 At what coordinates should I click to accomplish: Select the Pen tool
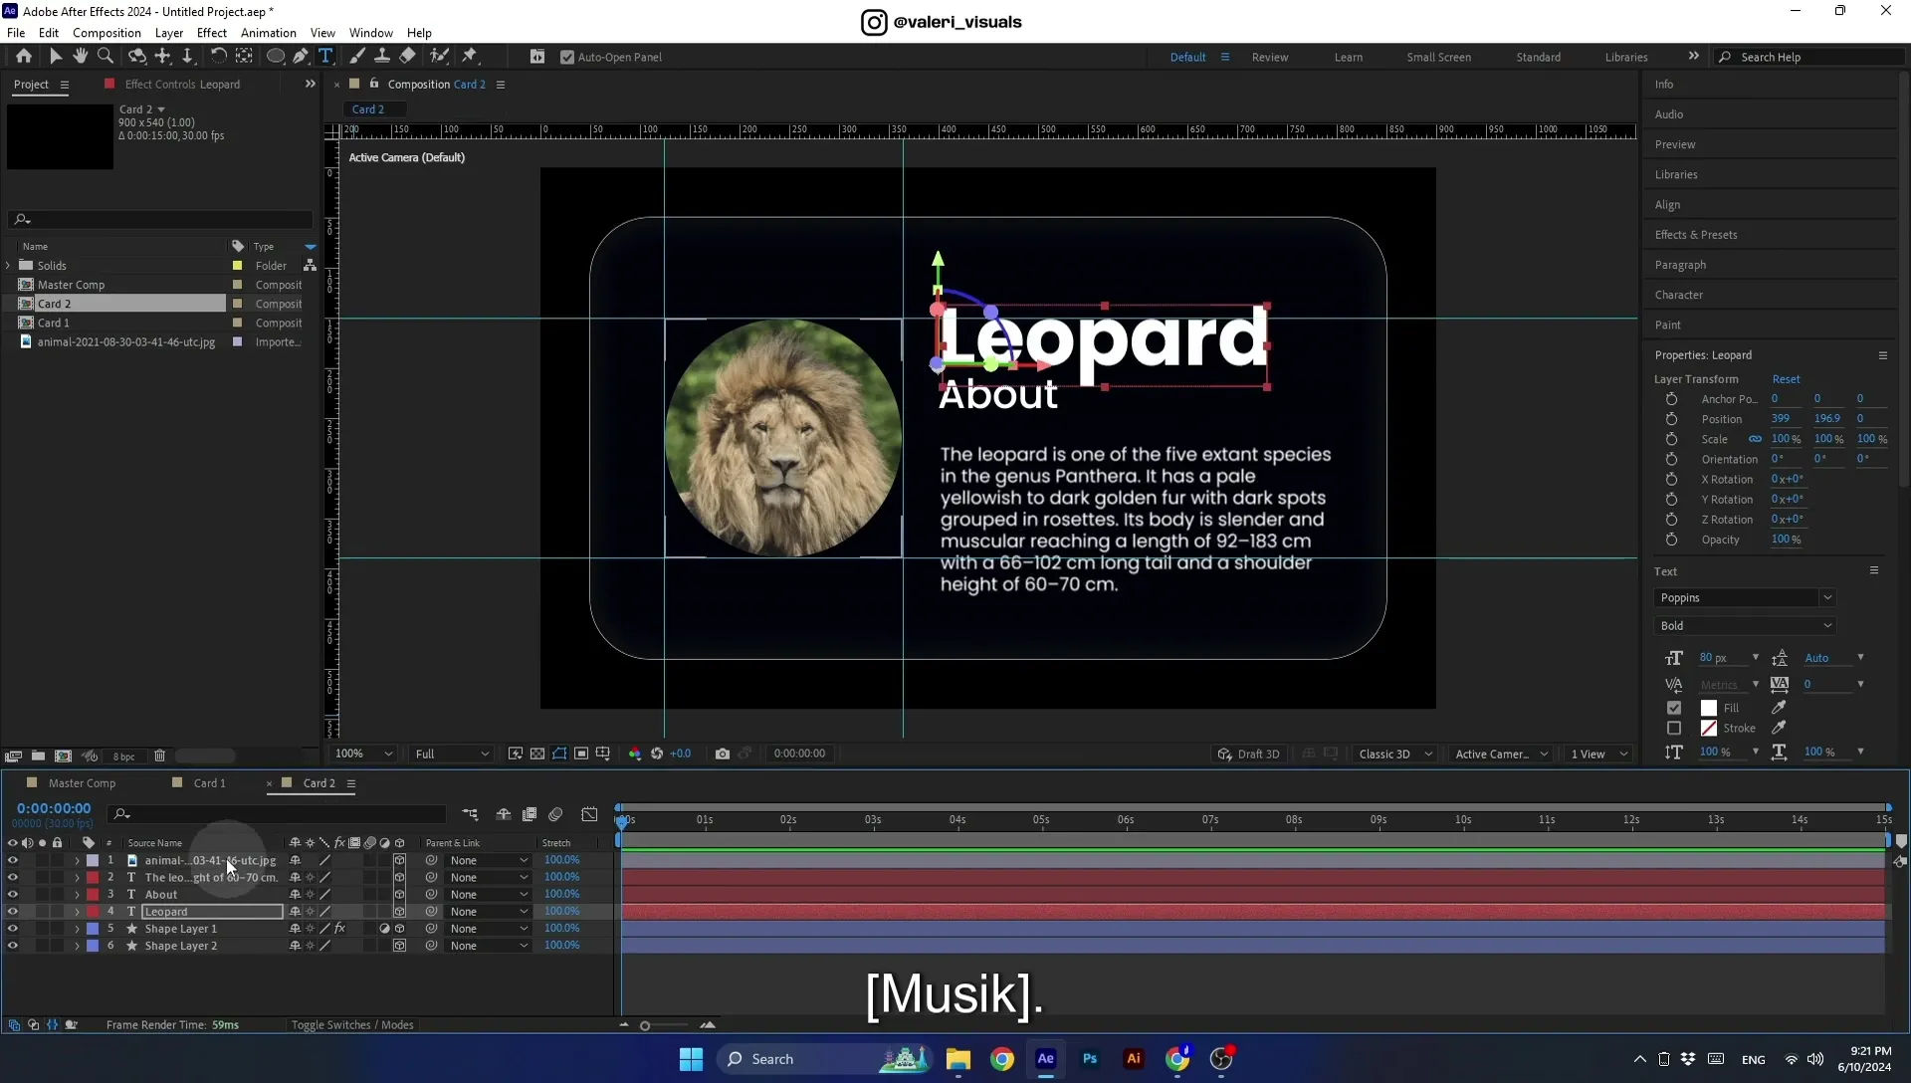pos(301,57)
